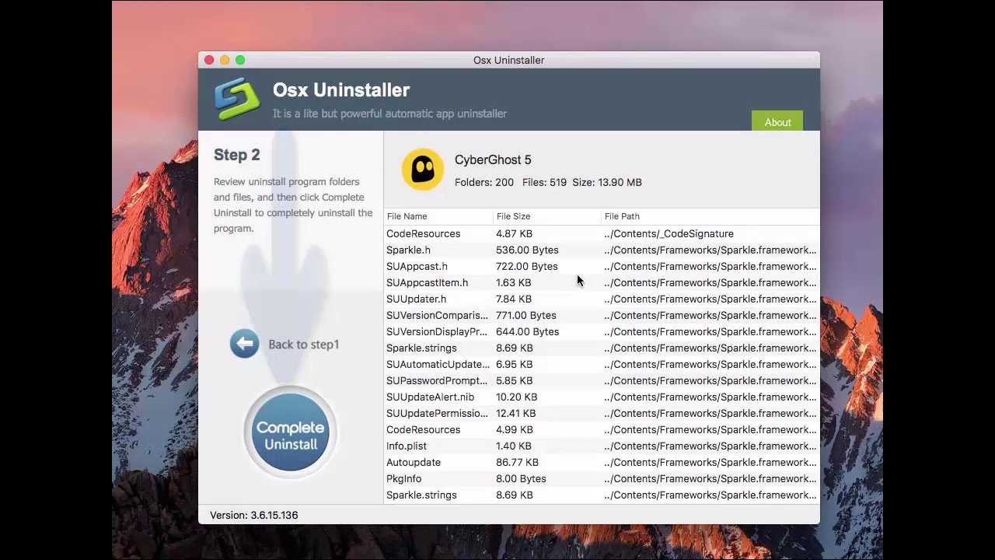Click the 4.87 KB size cell
The height and width of the screenshot is (560, 995).
514,233
